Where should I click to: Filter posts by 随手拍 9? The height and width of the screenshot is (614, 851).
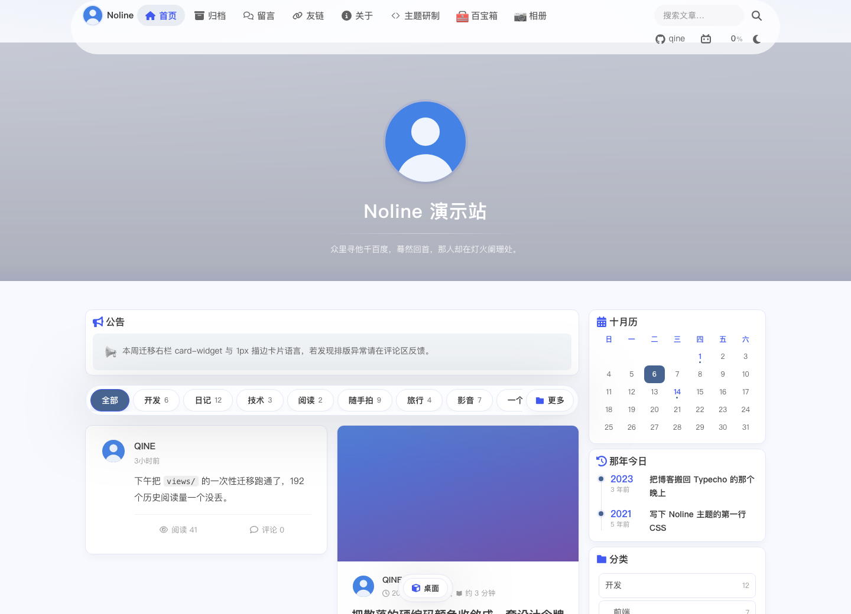[x=365, y=400]
